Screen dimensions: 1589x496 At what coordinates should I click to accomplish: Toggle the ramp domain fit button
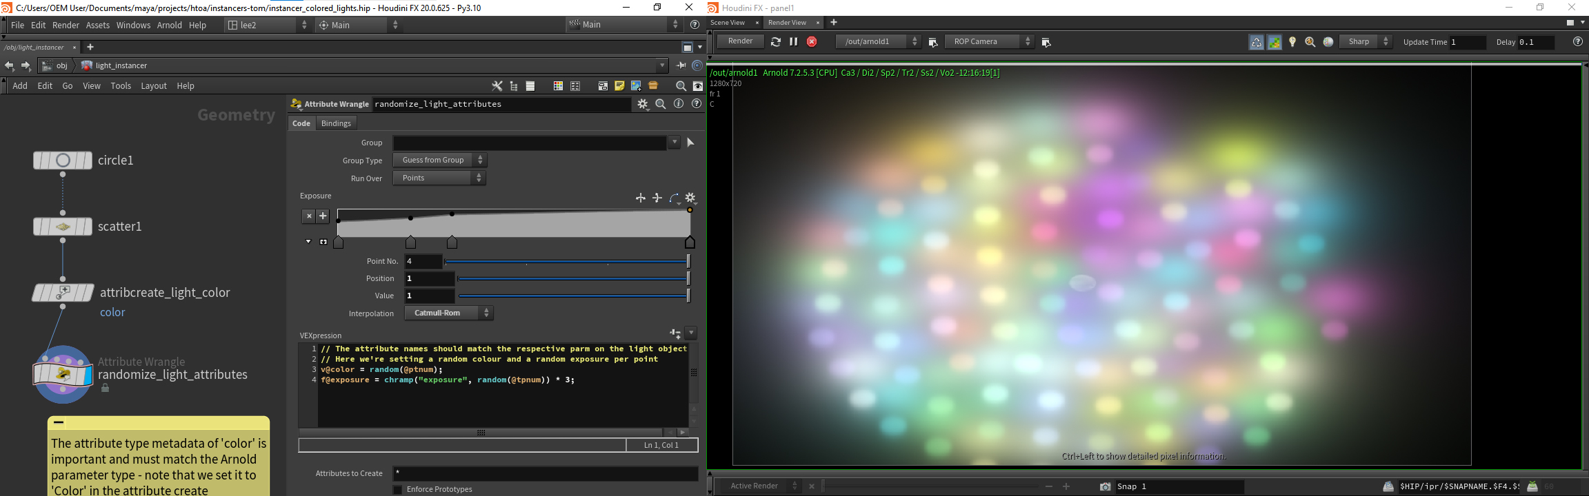(x=323, y=242)
